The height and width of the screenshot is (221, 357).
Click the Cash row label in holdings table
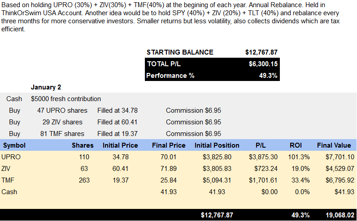[9, 192]
